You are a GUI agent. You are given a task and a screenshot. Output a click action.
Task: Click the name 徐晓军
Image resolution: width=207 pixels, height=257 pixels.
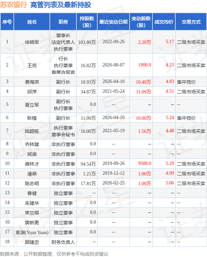(32, 42)
